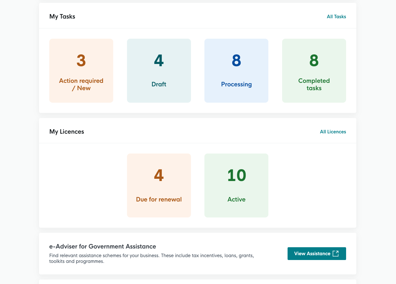This screenshot has height=284, width=396.
Task: Open the All Tasks link
Action: [336, 17]
